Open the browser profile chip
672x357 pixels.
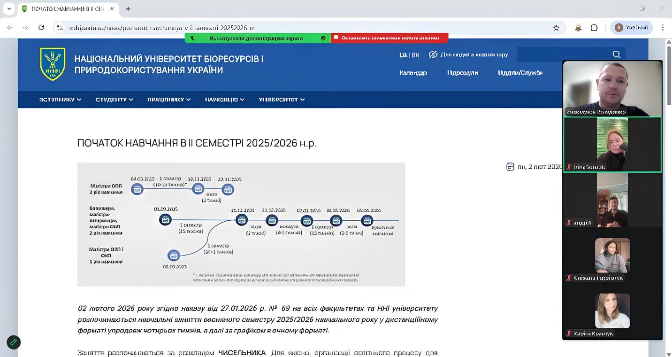[x=632, y=28]
